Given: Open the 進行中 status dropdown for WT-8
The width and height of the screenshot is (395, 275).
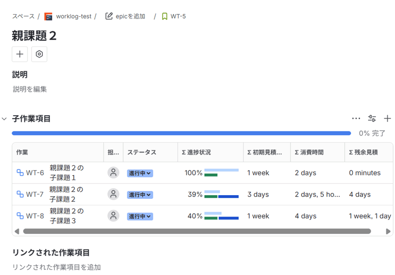Looking at the screenshot, I should click(x=140, y=216).
